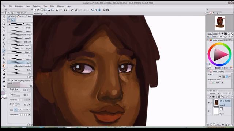234x131 pixels.
Task: Open the Alciathing document tab dropdown arrow
Action: (46, 13)
